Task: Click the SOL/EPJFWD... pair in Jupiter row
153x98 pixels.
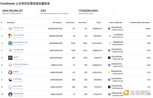Action: pos(117,57)
